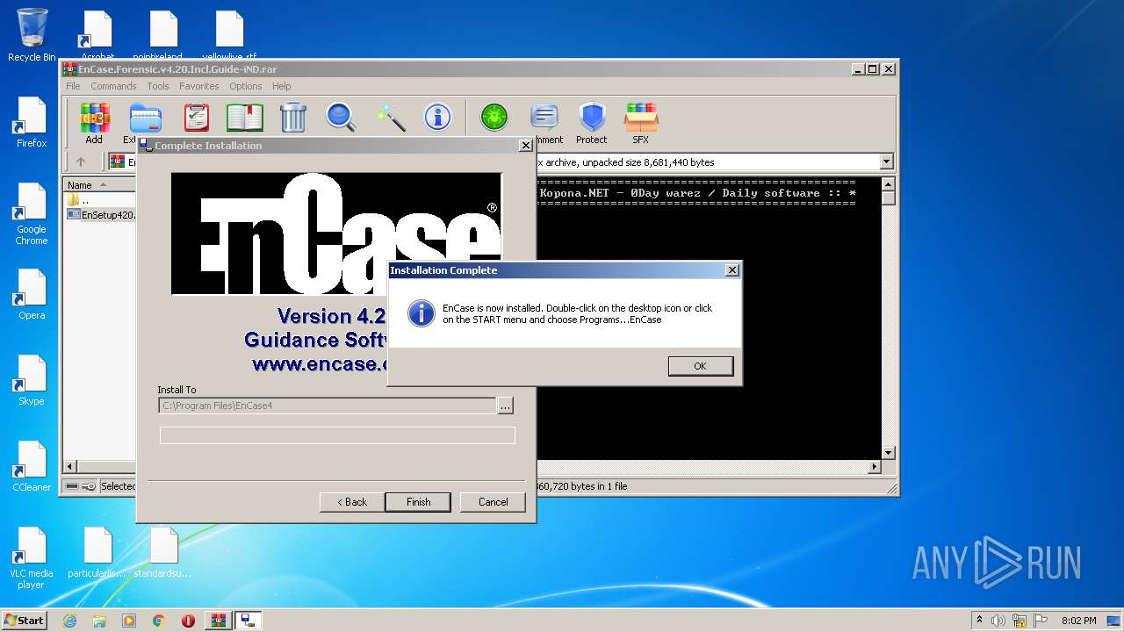Click the Test archive icon in WinRAR
The height and width of the screenshot is (632, 1124).
pos(196,117)
